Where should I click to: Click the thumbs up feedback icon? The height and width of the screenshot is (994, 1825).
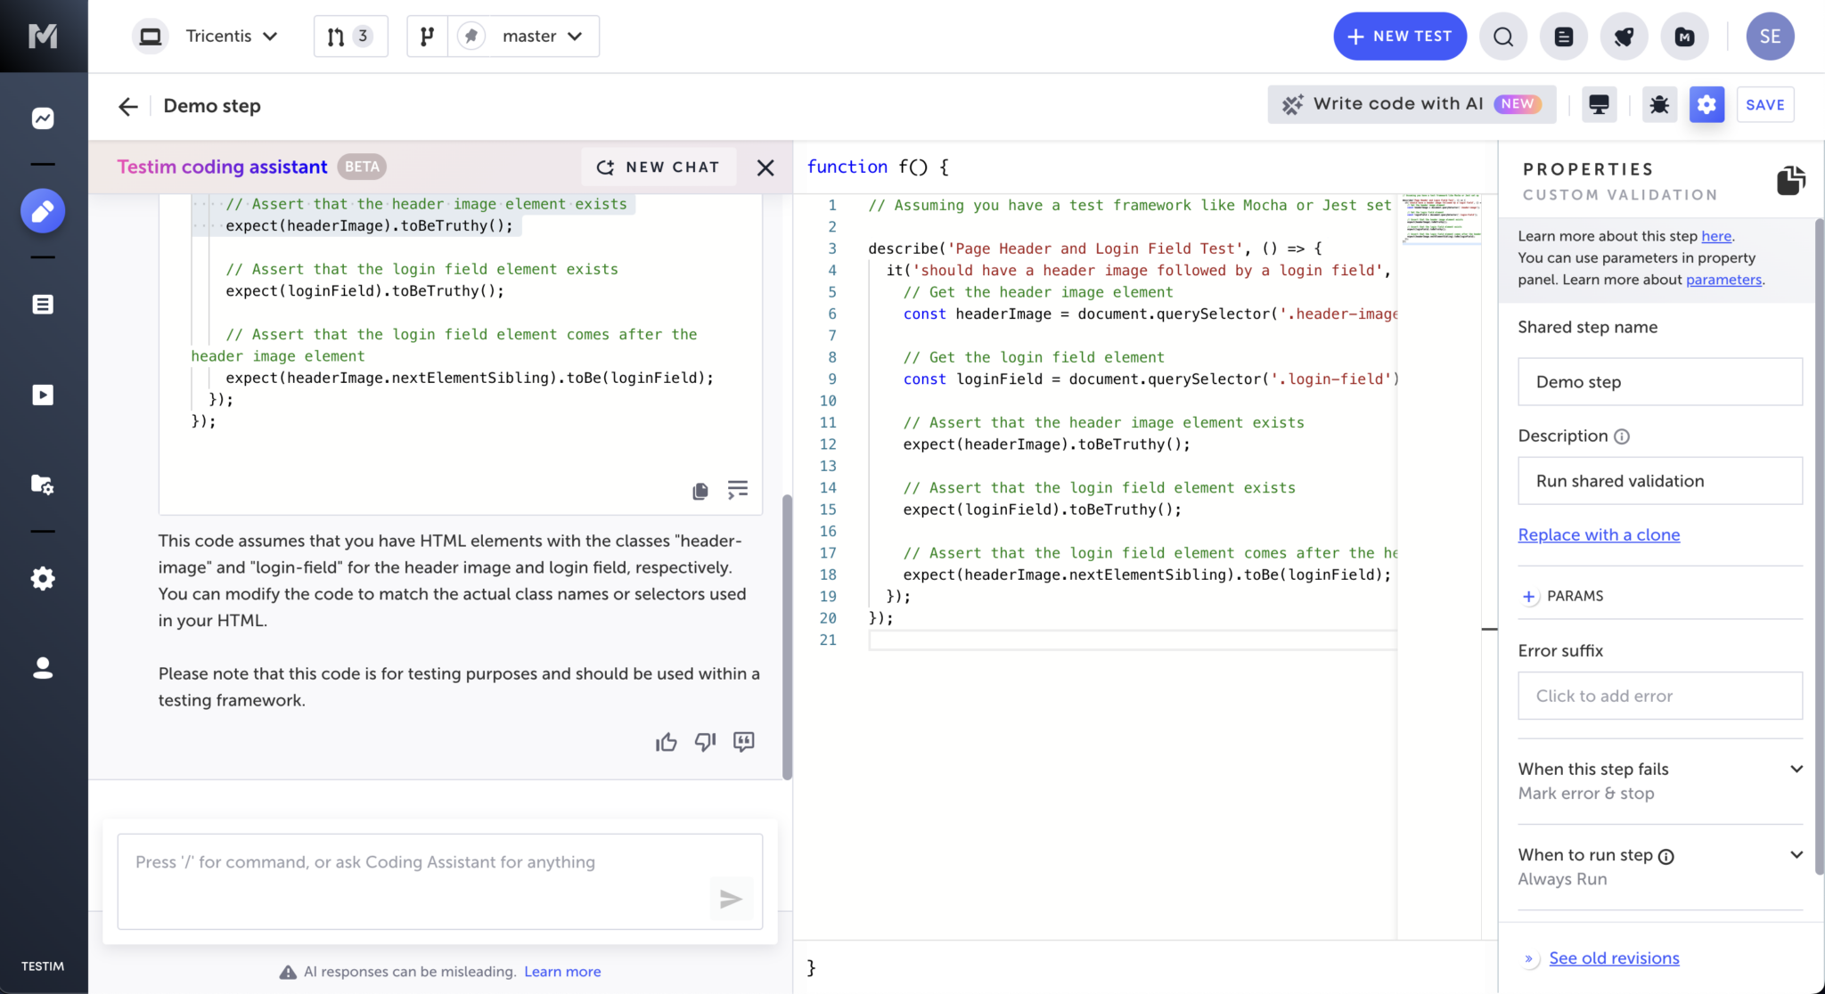(x=666, y=742)
